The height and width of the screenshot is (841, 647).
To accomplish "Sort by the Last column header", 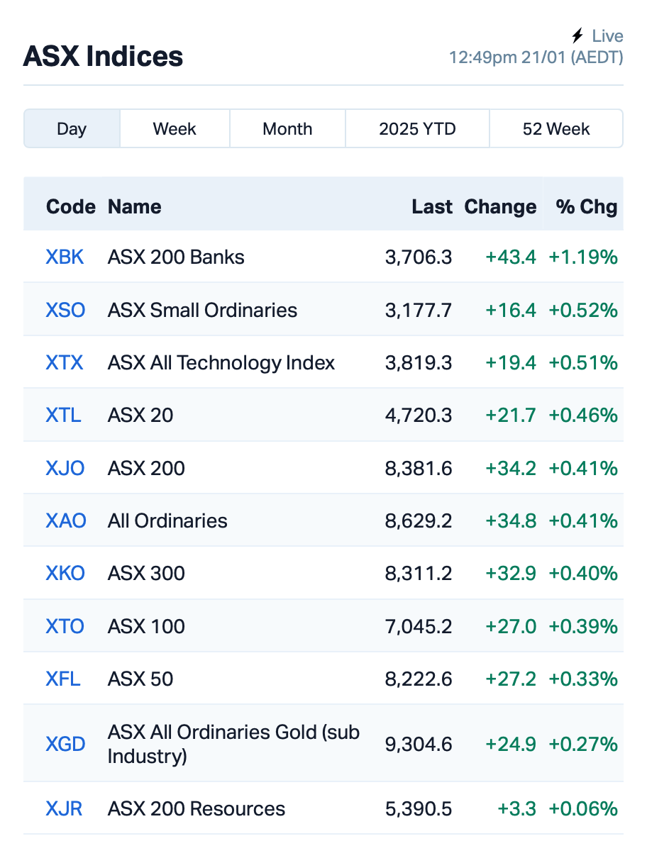I will pyautogui.click(x=431, y=207).
